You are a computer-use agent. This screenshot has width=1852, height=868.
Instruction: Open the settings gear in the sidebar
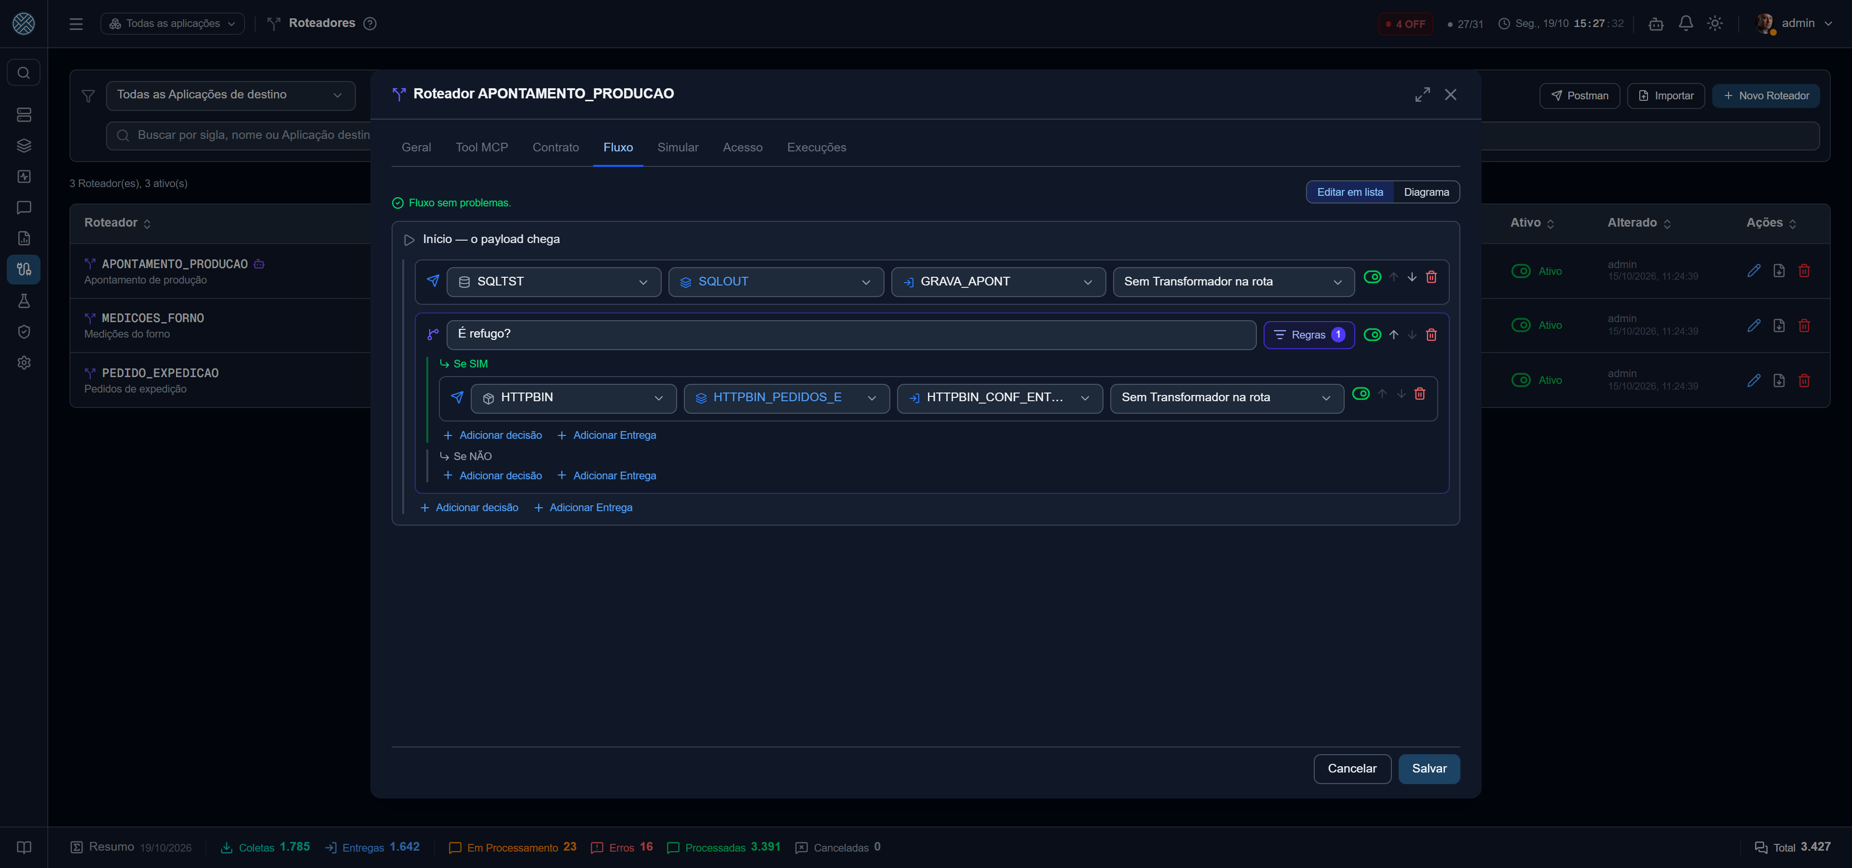24,363
